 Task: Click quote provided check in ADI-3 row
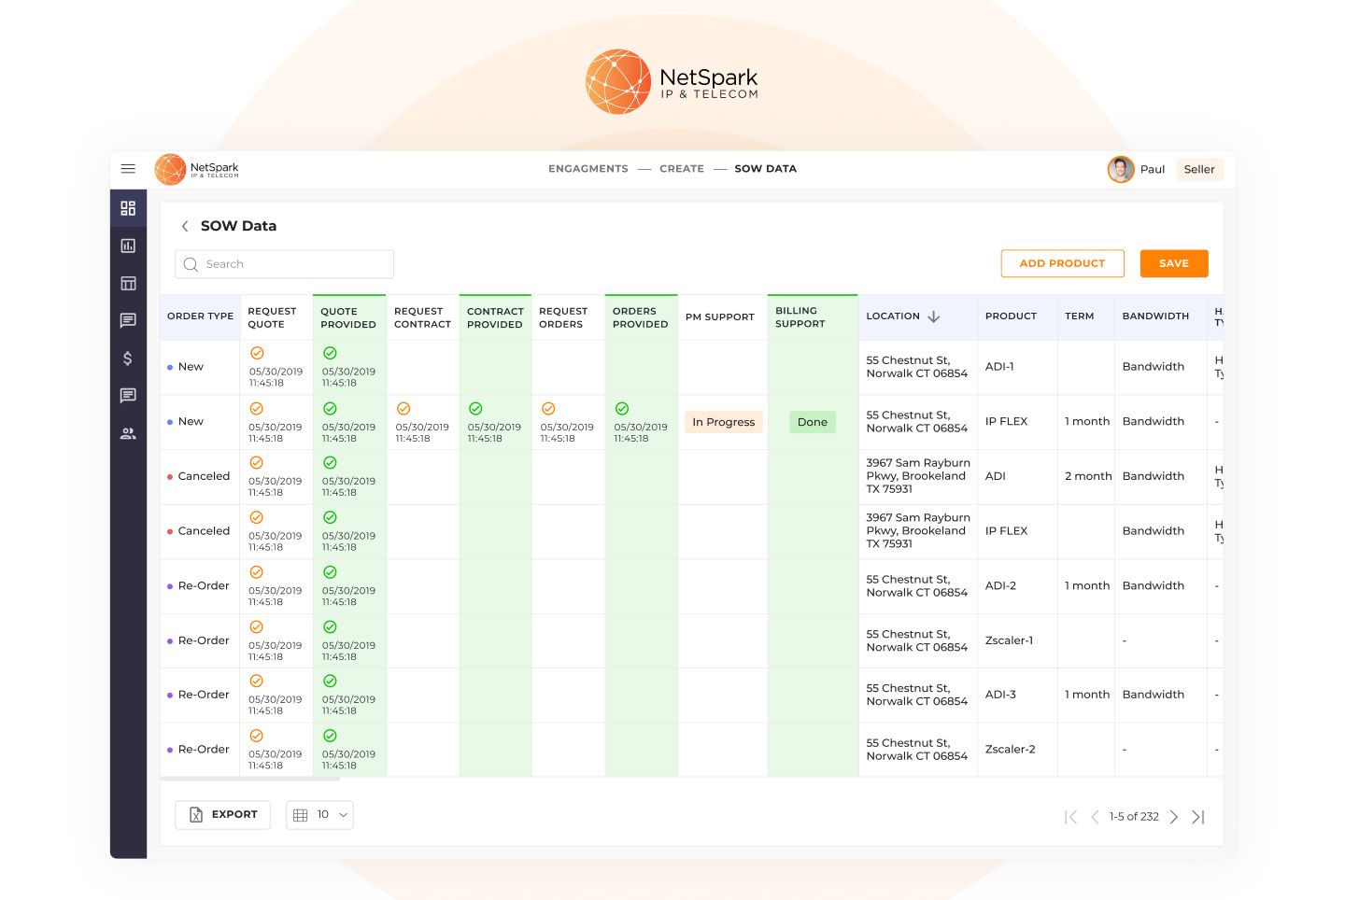click(x=330, y=682)
